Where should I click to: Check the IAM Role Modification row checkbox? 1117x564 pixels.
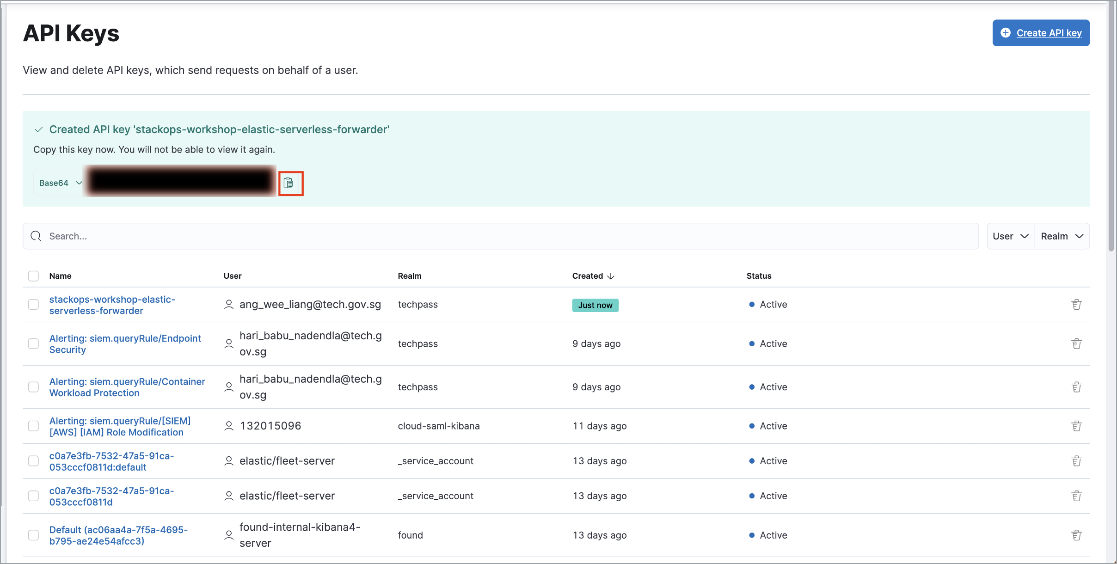click(33, 426)
